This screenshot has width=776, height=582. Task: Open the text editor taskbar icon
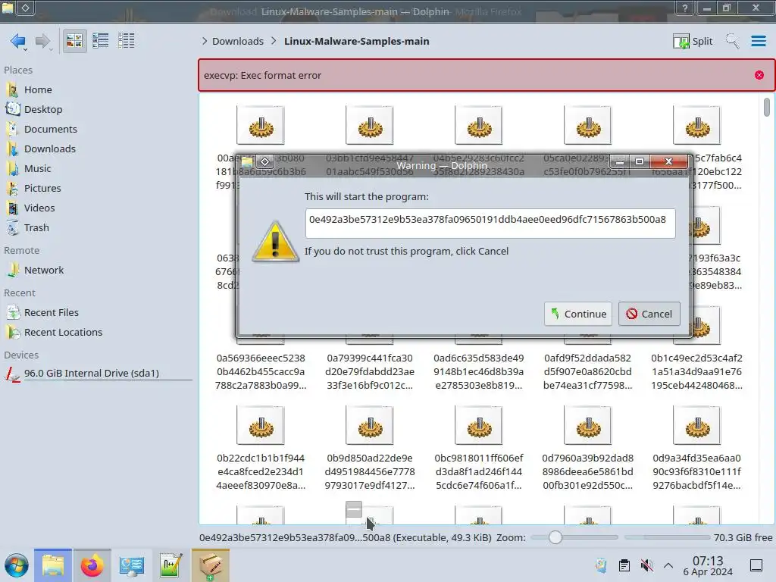(171, 565)
